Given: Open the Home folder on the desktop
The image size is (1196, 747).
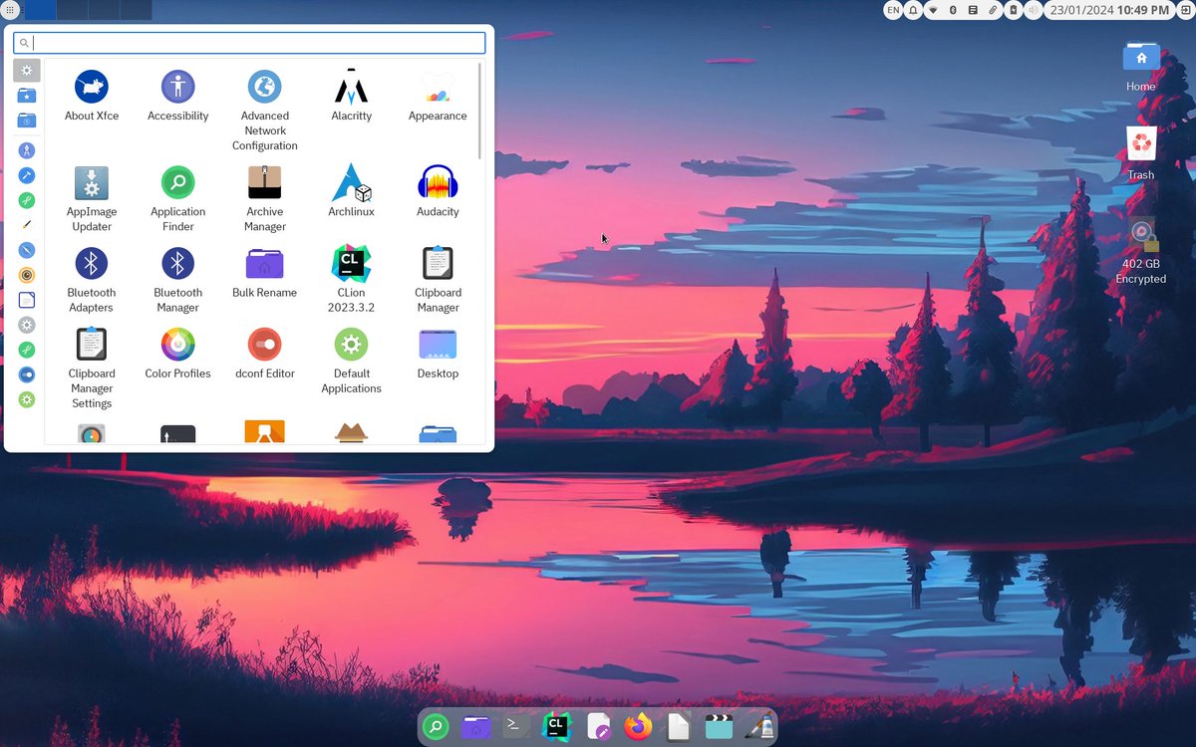Looking at the screenshot, I should (1141, 67).
